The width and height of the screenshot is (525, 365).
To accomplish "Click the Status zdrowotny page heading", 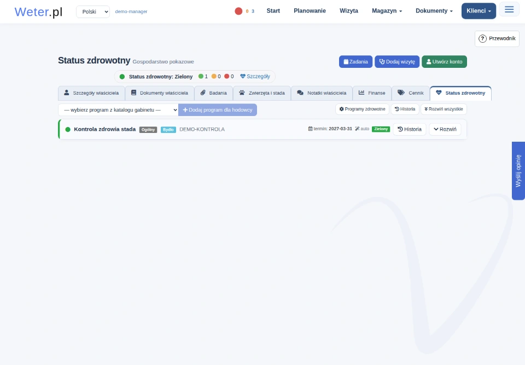I will pos(94,60).
